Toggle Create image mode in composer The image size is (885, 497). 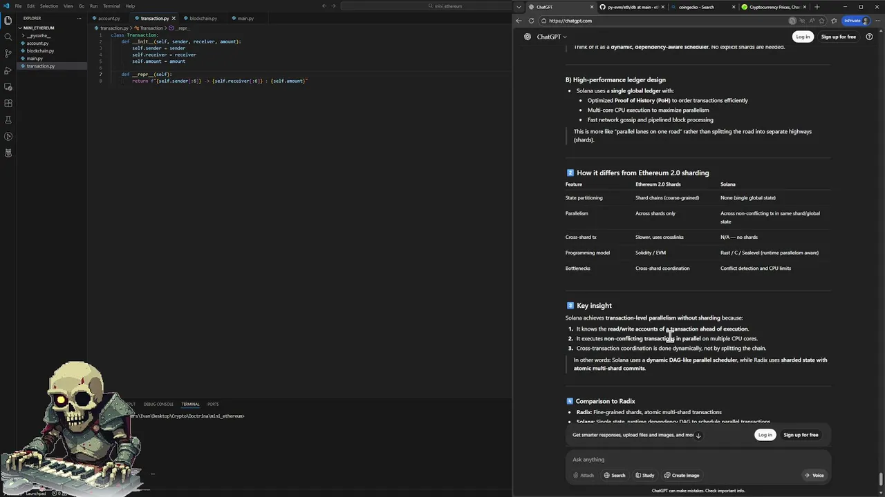pyautogui.click(x=682, y=475)
